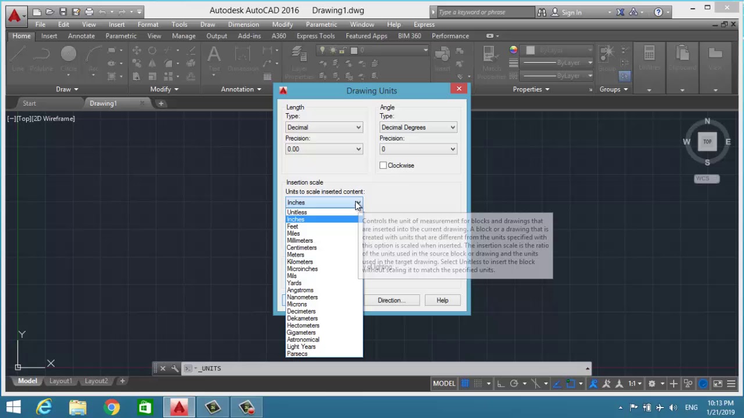744x418 pixels.
Task: Click the Undo arrow in the quick access toolbar
Action: click(x=103, y=12)
